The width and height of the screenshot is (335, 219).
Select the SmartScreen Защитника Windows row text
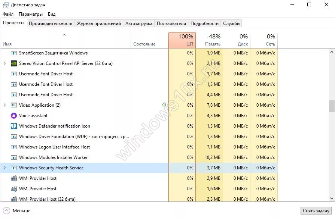click(x=53, y=53)
